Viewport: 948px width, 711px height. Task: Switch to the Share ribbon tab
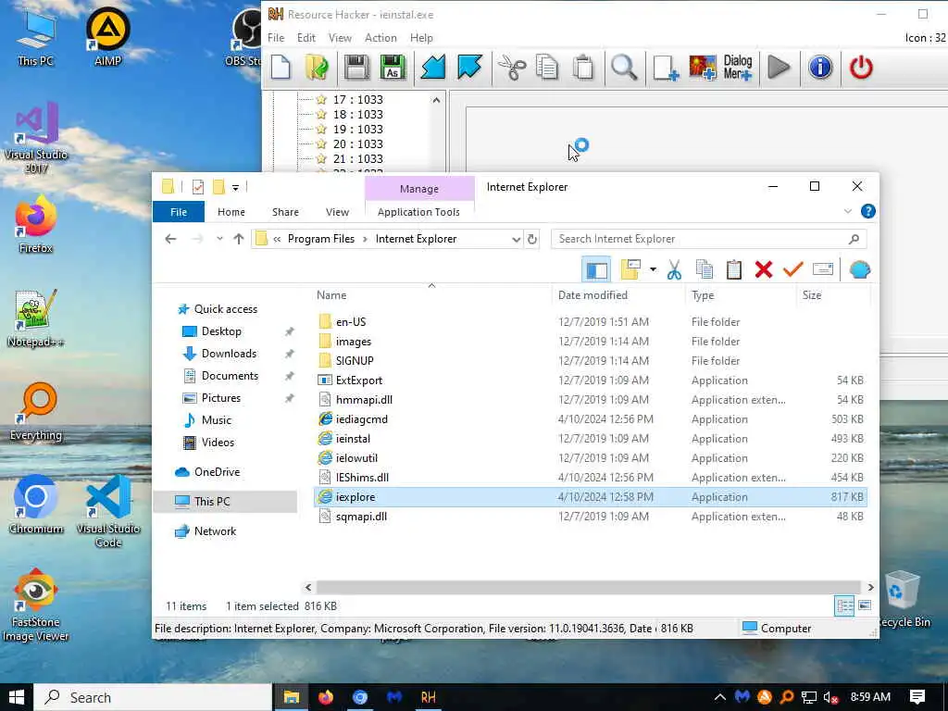[x=285, y=212]
